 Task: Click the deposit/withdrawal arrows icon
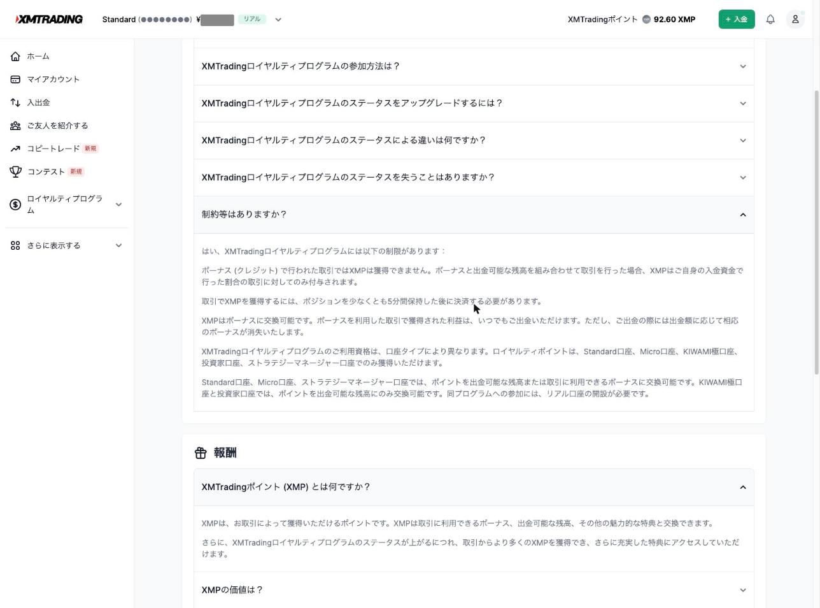pos(15,102)
